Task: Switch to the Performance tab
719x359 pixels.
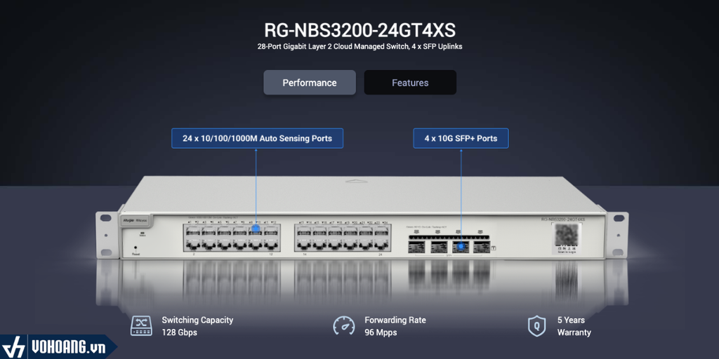Action: (310, 83)
